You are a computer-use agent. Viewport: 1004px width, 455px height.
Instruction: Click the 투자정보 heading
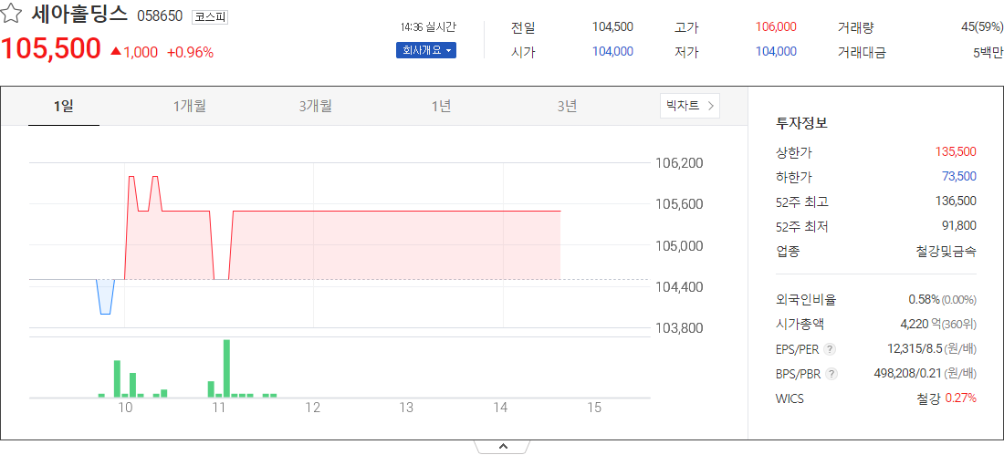pos(801,123)
